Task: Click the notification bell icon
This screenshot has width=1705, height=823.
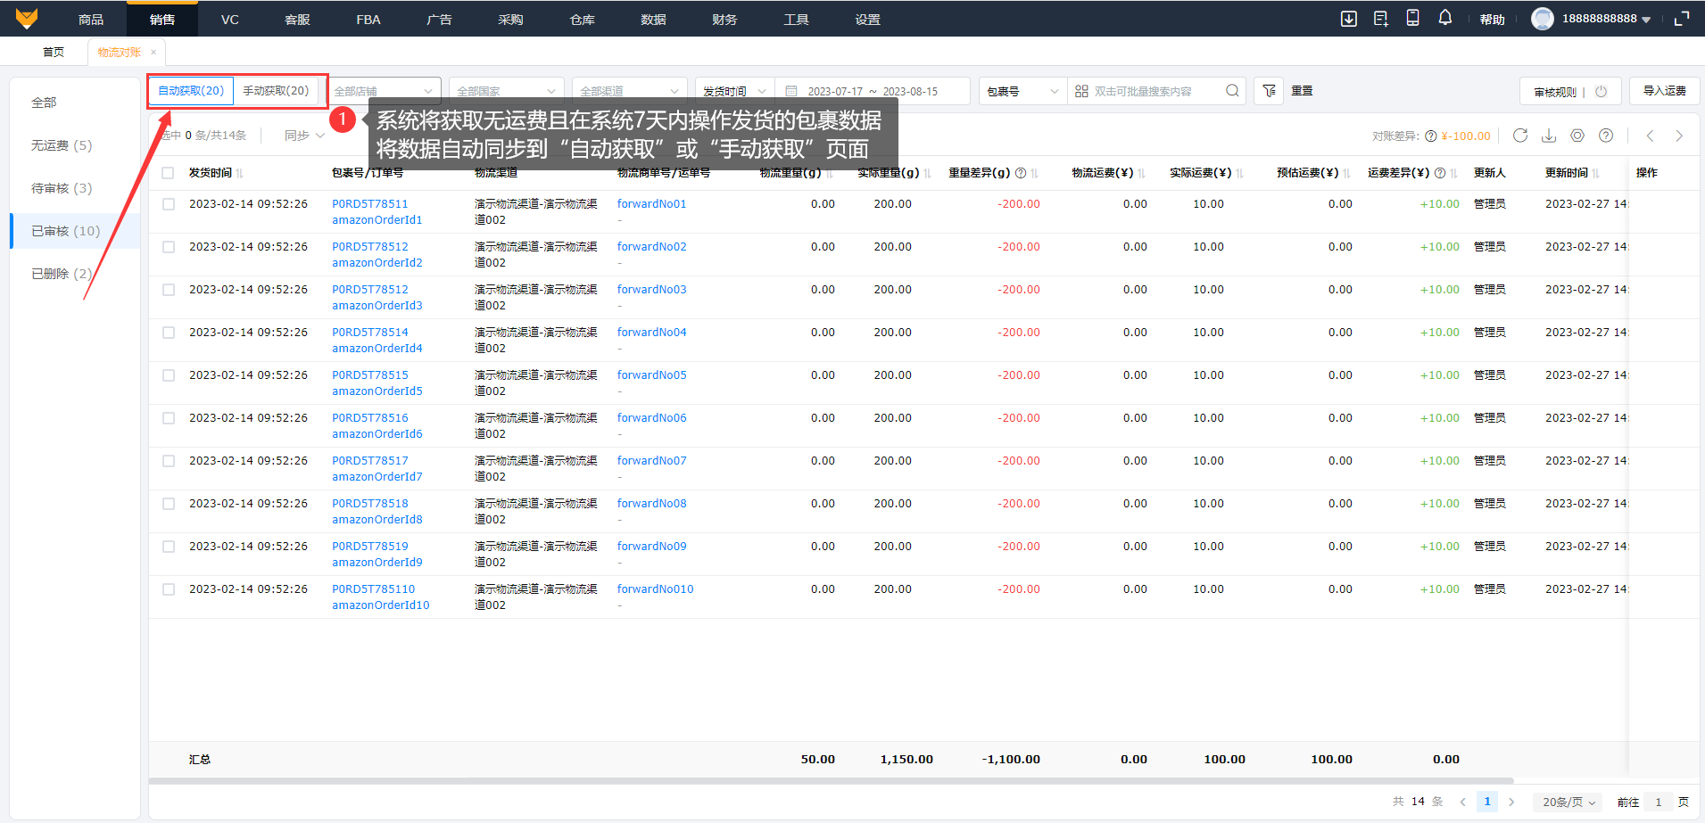Action: [1444, 18]
